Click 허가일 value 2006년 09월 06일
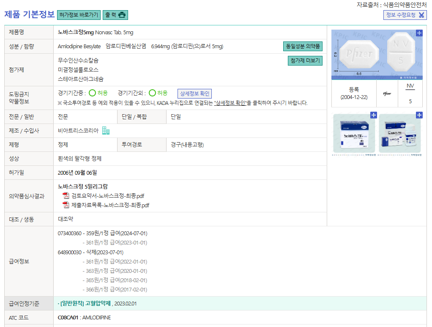The width and height of the screenshot is (432, 327). (77, 173)
